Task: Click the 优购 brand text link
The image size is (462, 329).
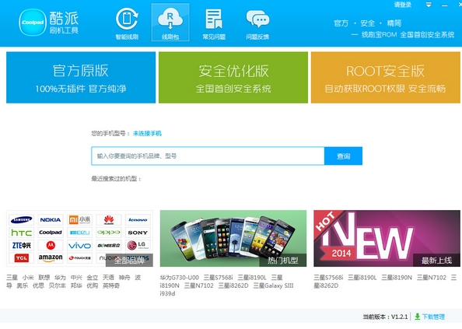Action: pyautogui.click(x=93, y=285)
